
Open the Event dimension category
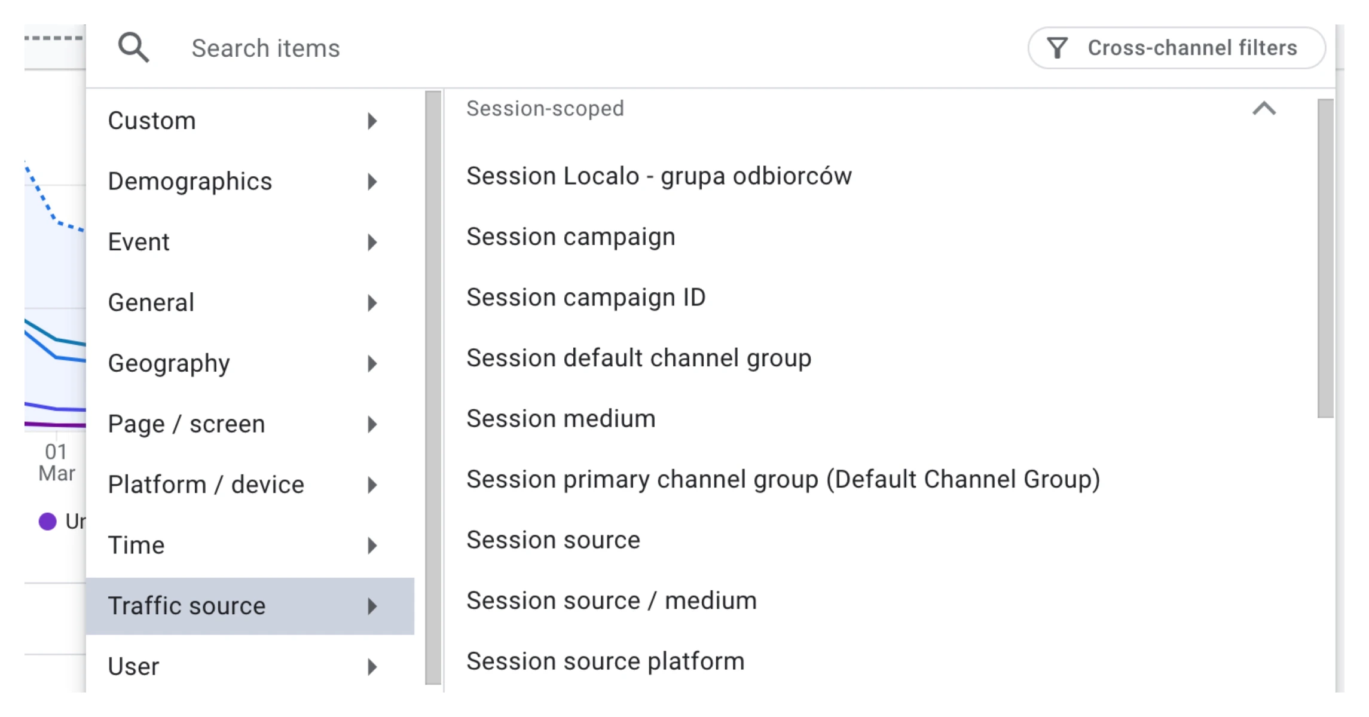tap(139, 242)
